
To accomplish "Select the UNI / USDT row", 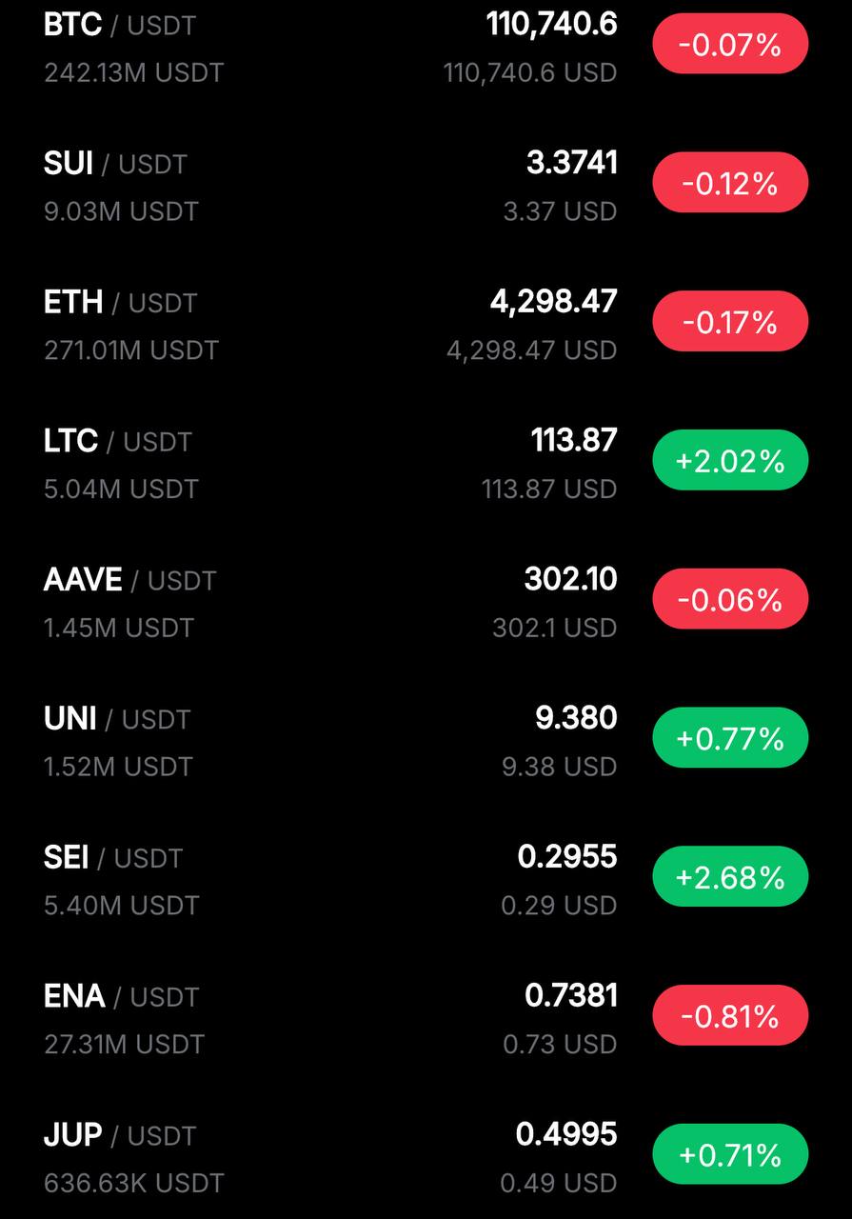I will 426,740.
